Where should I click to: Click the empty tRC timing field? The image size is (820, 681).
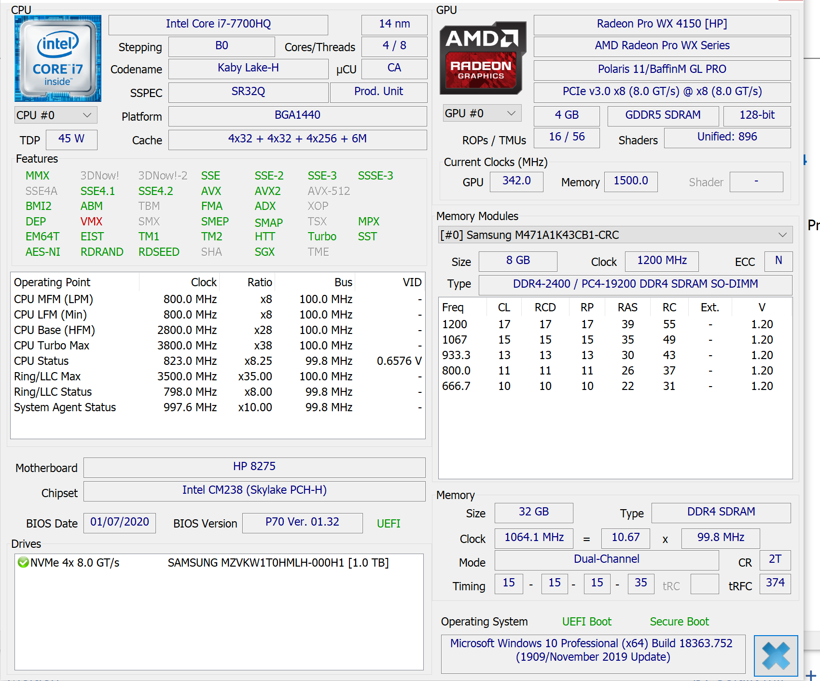pos(705,584)
